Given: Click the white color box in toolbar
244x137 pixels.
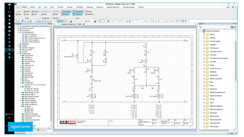Looking at the screenshot, I should coord(102,21).
